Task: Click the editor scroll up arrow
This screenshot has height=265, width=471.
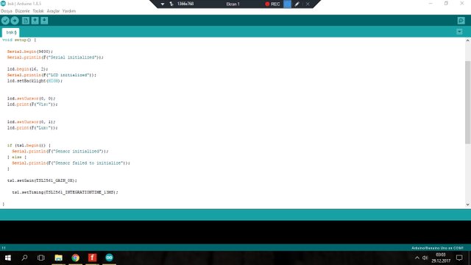Action: (467, 40)
